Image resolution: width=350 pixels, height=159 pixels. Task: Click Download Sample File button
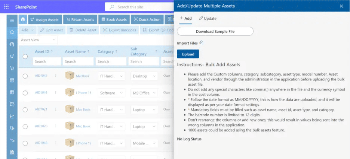[215, 31]
